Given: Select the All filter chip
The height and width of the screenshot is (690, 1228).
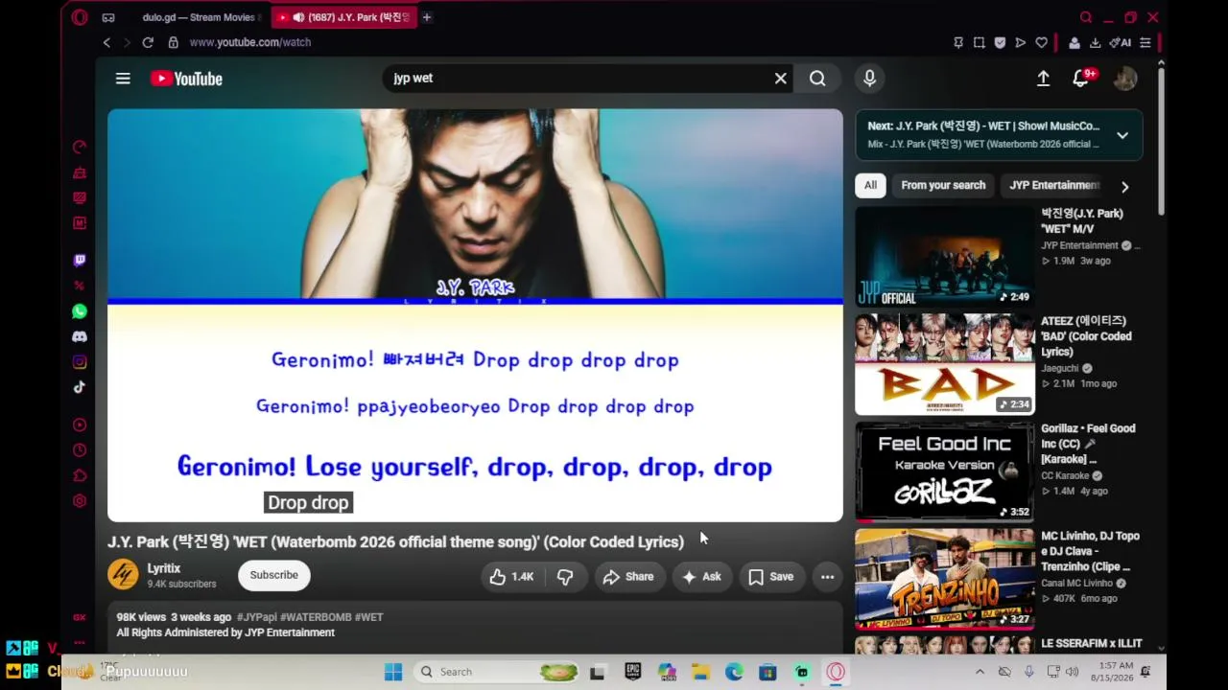Looking at the screenshot, I should point(870,185).
